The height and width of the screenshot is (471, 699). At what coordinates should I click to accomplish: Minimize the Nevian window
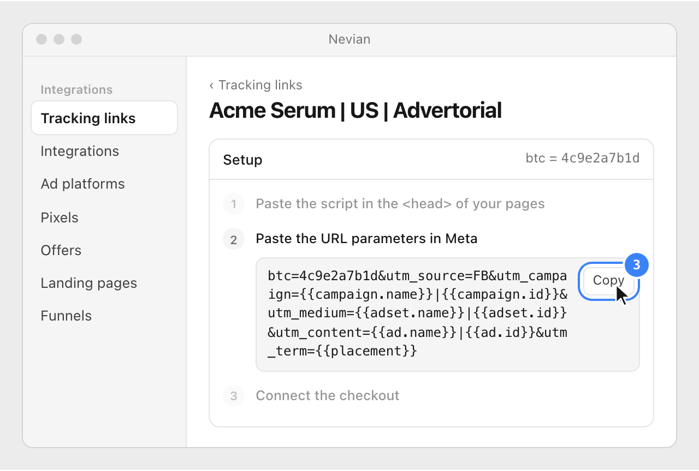pyautogui.click(x=59, y=39)
